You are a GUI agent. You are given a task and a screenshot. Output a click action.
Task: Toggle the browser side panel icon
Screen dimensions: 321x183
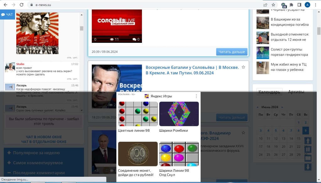(299, 5)
